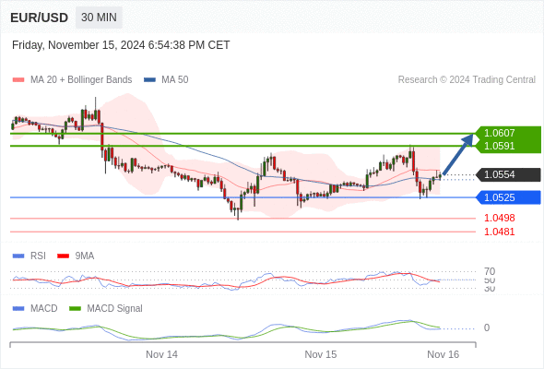Click the Nov 14 time axis label

[161, 354]
